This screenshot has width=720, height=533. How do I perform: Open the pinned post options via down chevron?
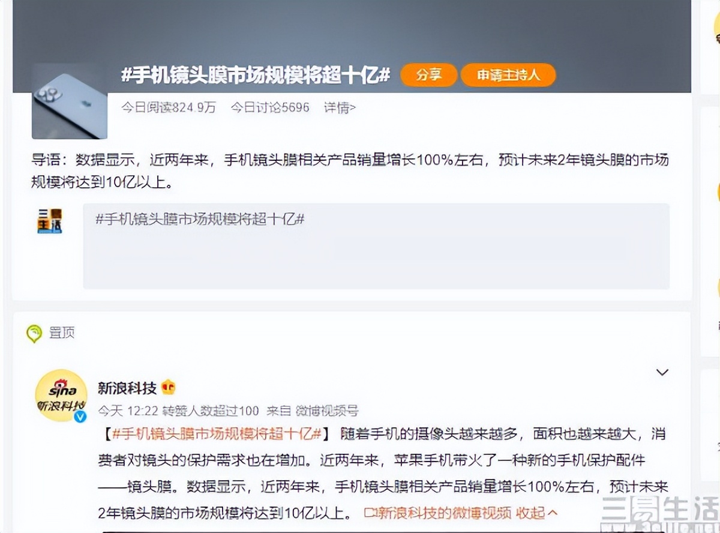pyautogui.click(x=662, y=371)
